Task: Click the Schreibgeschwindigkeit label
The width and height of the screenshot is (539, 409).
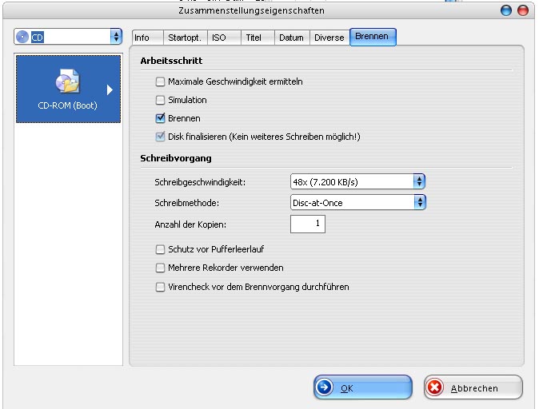Action: (x=200, y=182)
